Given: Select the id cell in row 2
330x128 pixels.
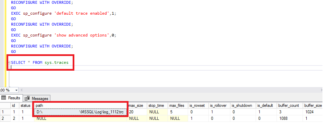Looking at the screenshot, I should pos(15,118).
